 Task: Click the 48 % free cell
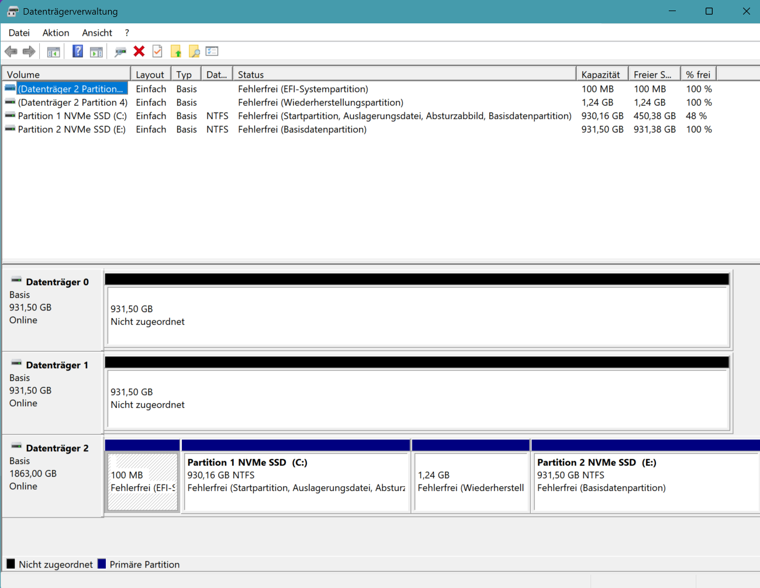[x=696, y=116]
